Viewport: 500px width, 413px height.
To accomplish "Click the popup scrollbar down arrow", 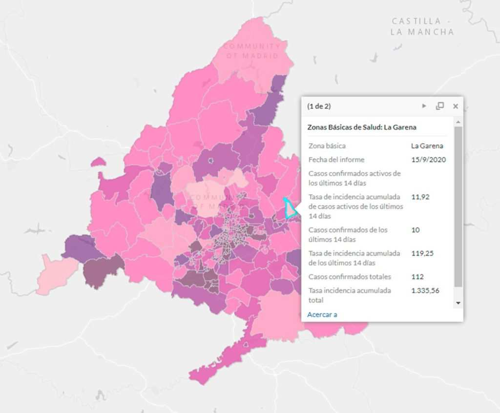I will coord(458,303).
